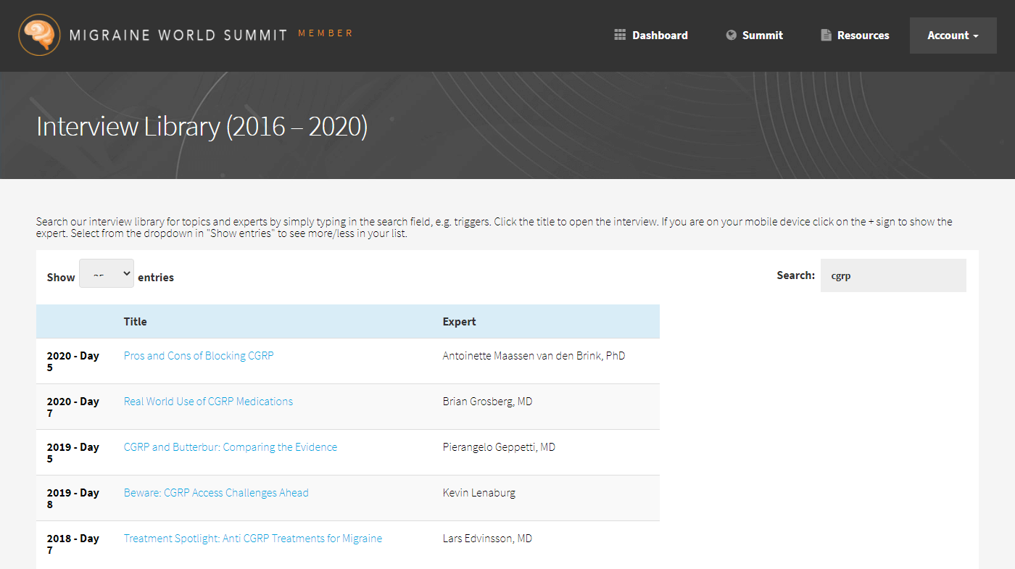The width and height of the screenshot is (1015, 569).
Task: Click the Migraine World Summit brain logo
Action: (x=39, y=35)
